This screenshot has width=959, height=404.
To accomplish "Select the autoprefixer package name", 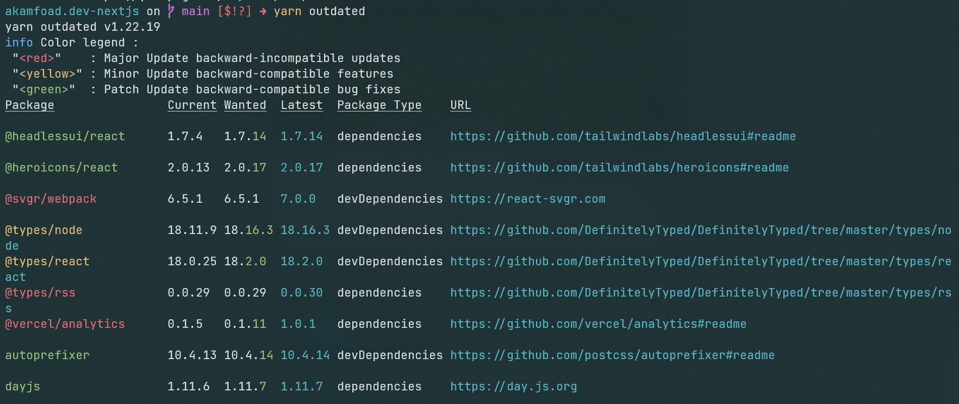I will [x=47, y=355].
